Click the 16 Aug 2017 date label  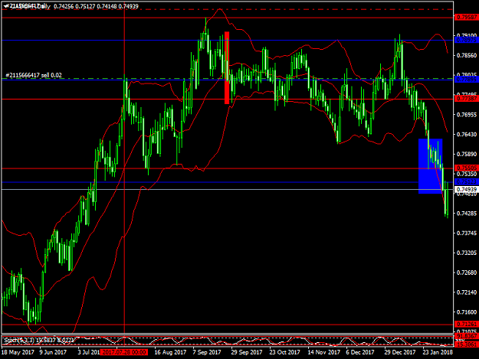(x=170, y=352)
